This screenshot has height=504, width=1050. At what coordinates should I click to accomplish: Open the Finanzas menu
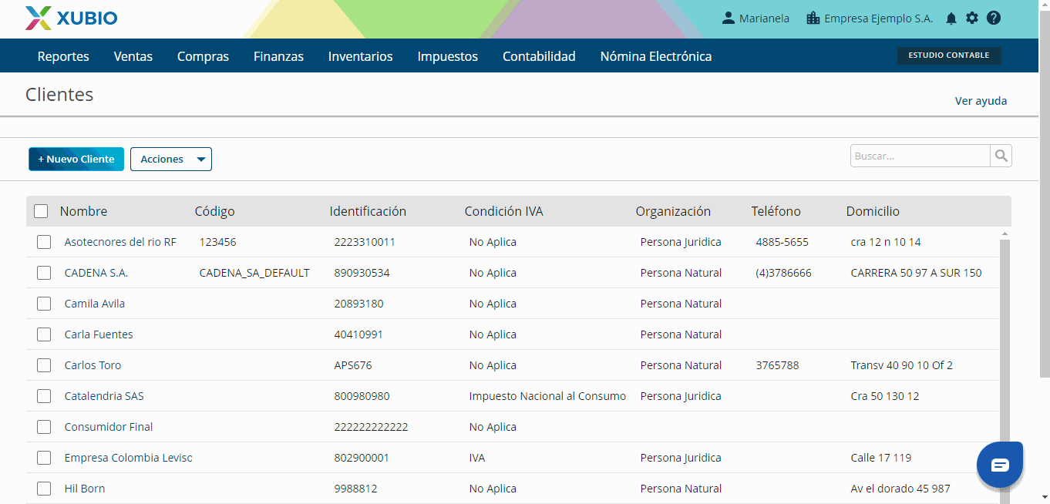278,56
